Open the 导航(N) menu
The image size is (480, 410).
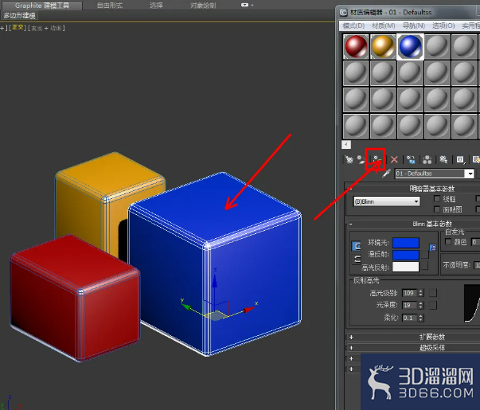414,25
